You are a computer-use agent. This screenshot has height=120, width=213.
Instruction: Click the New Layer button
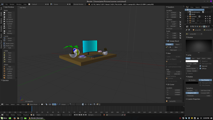coord(173,50)
